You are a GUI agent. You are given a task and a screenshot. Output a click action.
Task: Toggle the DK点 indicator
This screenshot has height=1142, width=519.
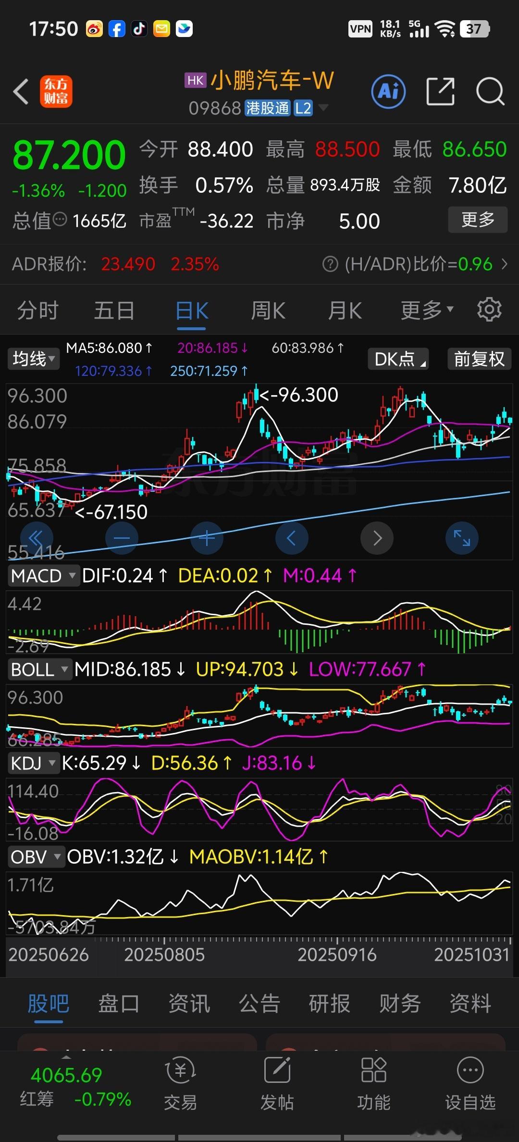[x=398, y=359]
